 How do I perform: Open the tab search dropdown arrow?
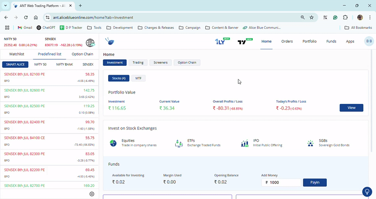5,6
